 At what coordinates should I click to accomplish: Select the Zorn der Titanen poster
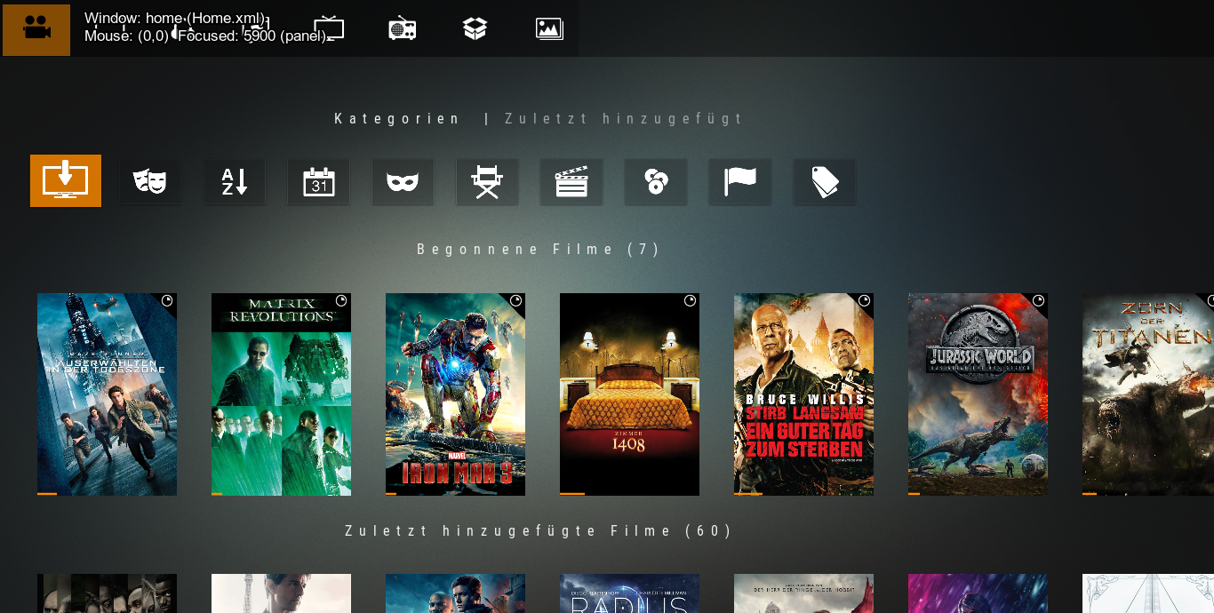click(1148, 394)
